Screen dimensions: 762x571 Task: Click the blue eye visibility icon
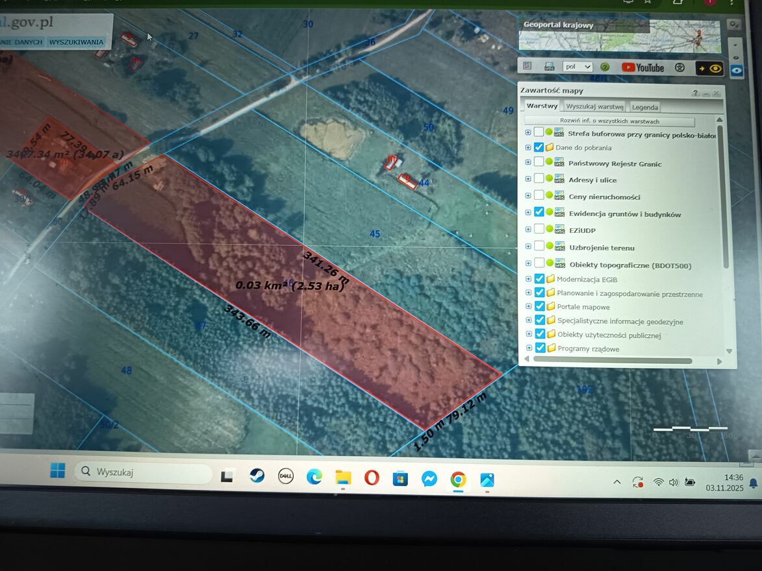[736, 71]
